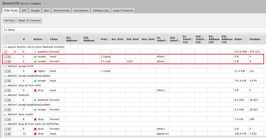Toggle the D button for rule 5

[x=9, y=90]
